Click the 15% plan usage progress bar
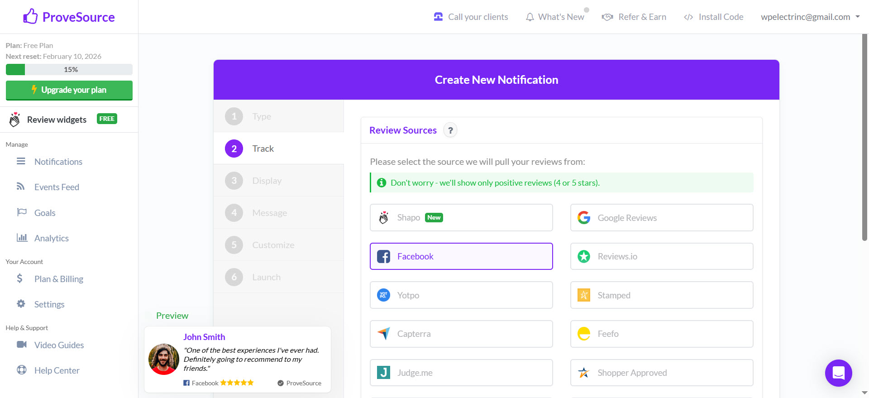The image size is (869, 398). pos(69,70)
